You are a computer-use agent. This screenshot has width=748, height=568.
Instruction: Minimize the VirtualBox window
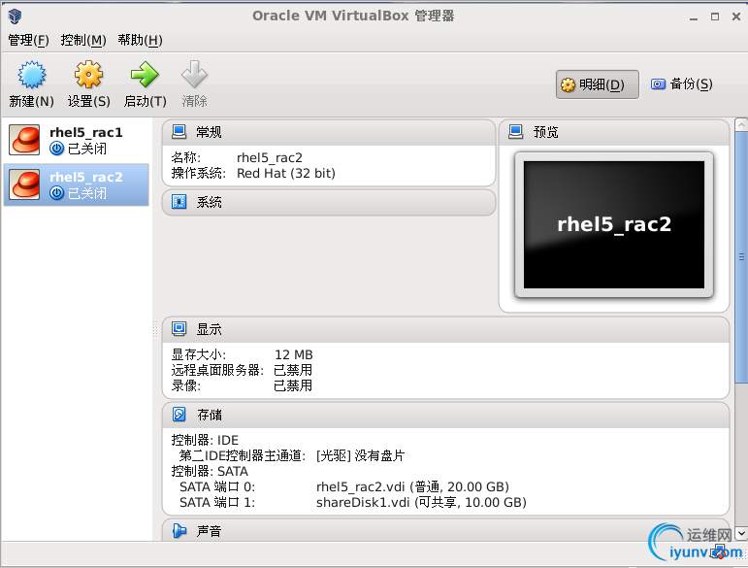(x=694, y=17)
